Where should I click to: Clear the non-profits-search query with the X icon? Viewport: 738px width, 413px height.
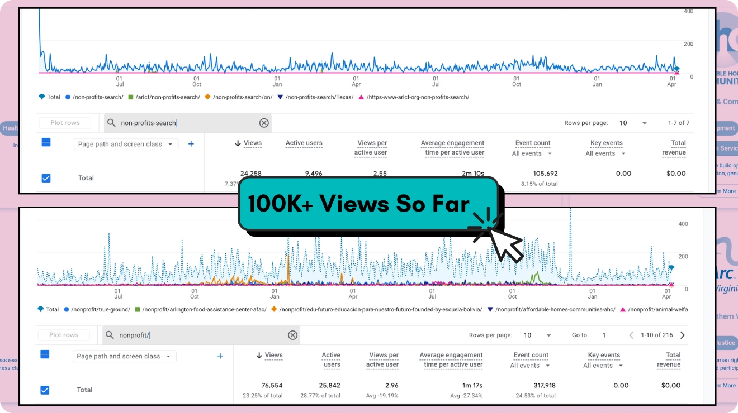[x=264, y=123]
